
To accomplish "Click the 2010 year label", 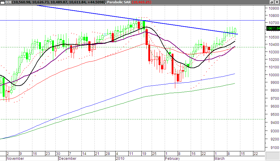I will click(x=120, y=159).
